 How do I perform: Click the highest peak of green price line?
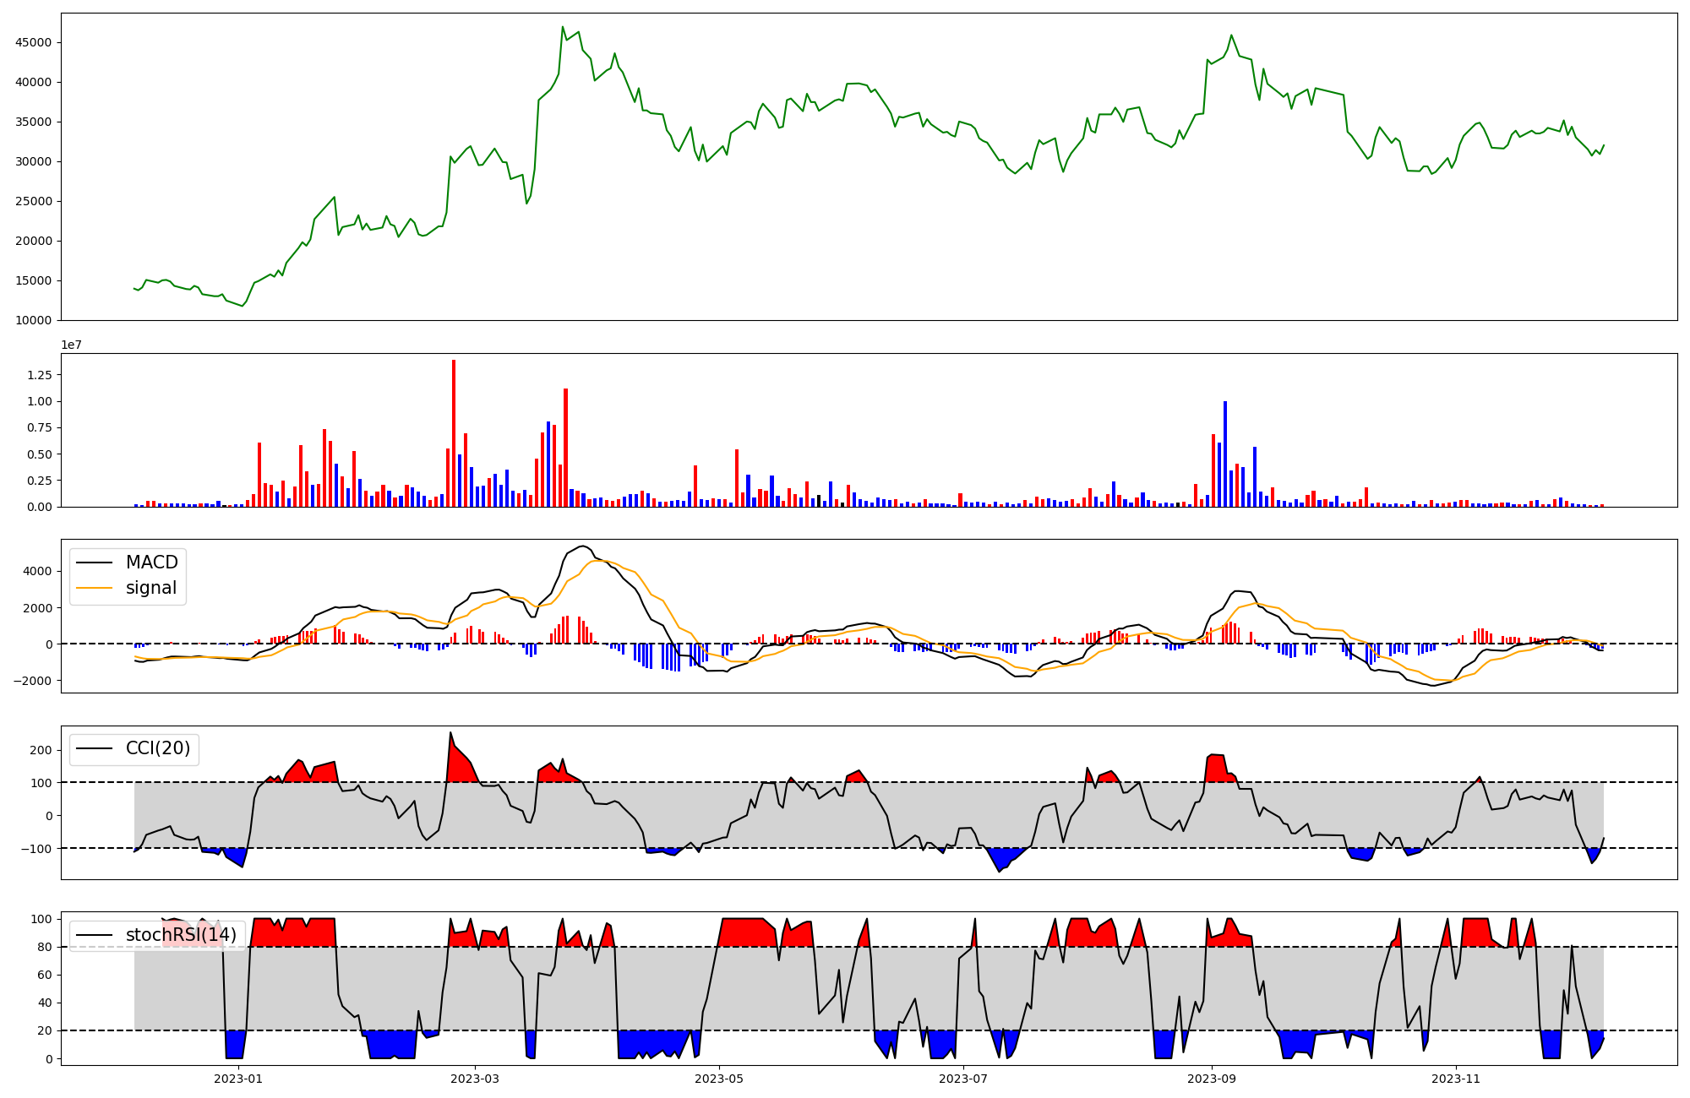pos(563,27)
